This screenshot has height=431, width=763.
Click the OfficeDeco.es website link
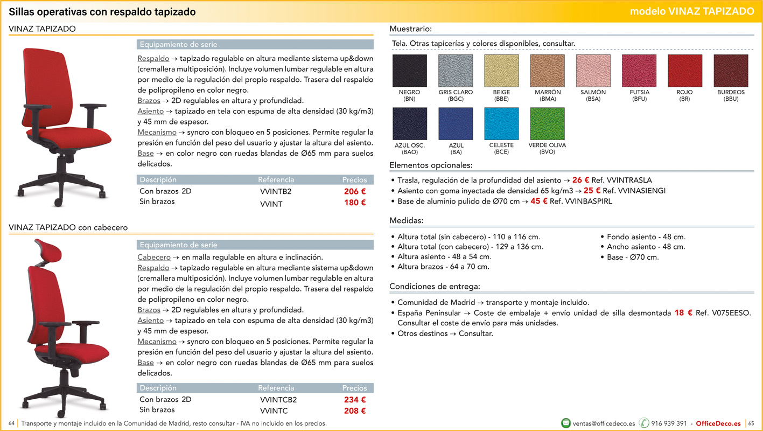[x=718, y=423]
